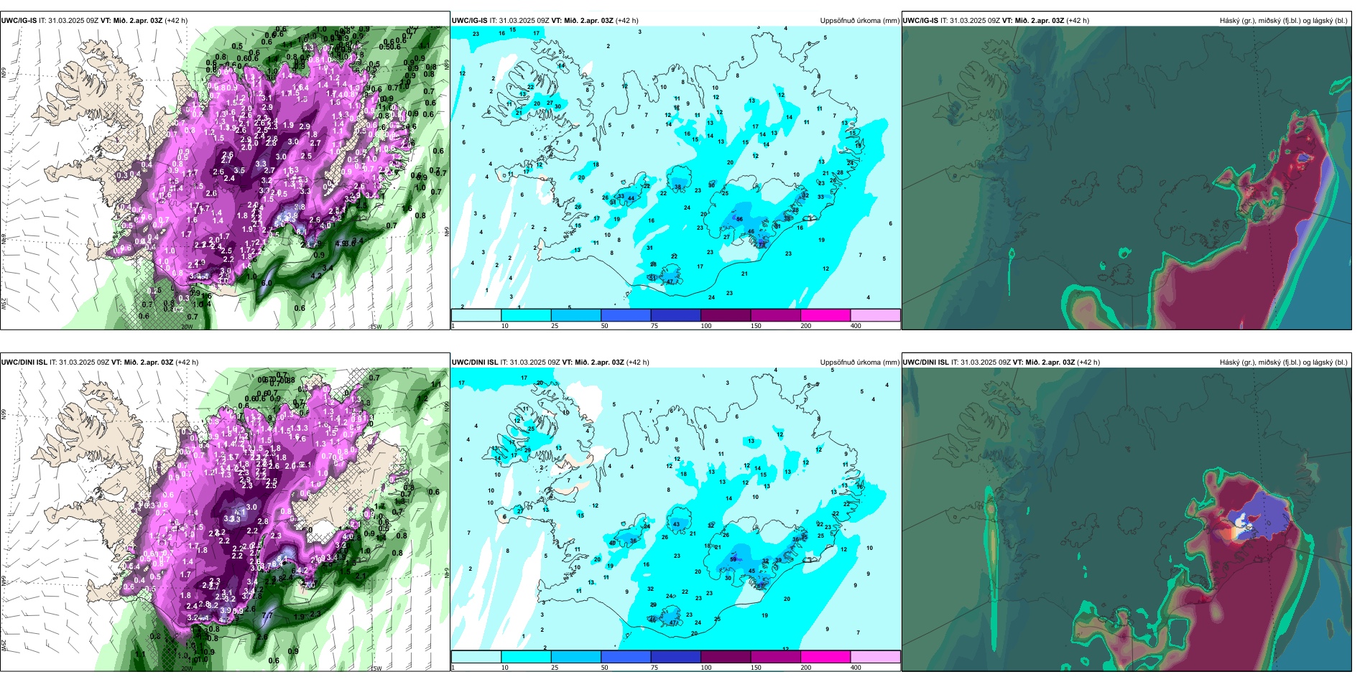Click the '25' tick label in DINI ISL precipitation legend
Image resolution: width=1365 pixels, height=682 pixels.
[555, 668]
